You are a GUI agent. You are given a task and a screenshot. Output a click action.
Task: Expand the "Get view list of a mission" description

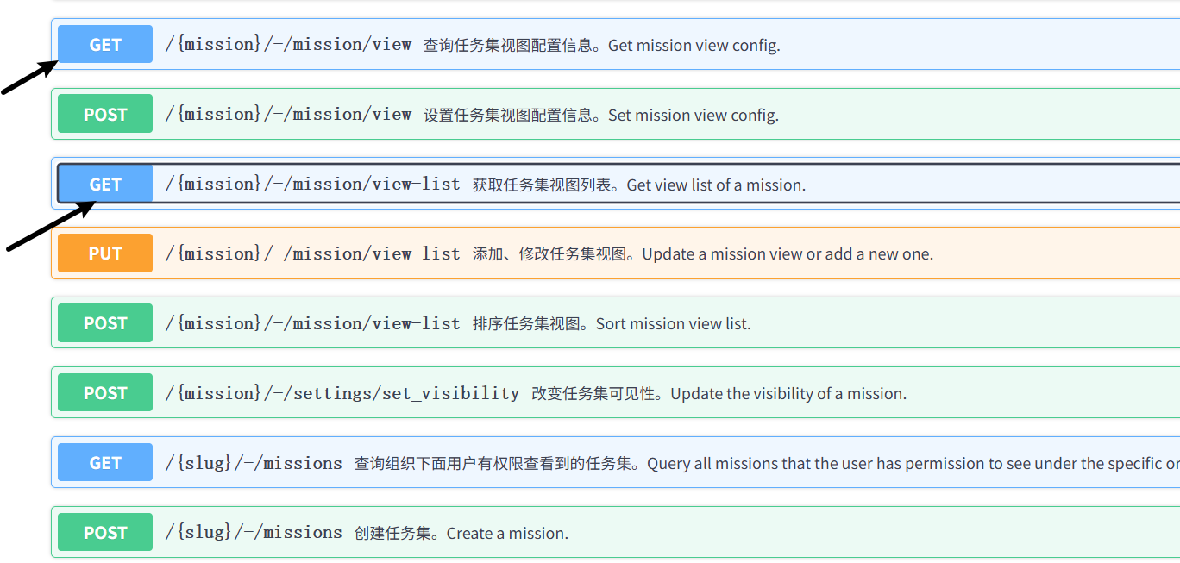[x=638, y=185]
